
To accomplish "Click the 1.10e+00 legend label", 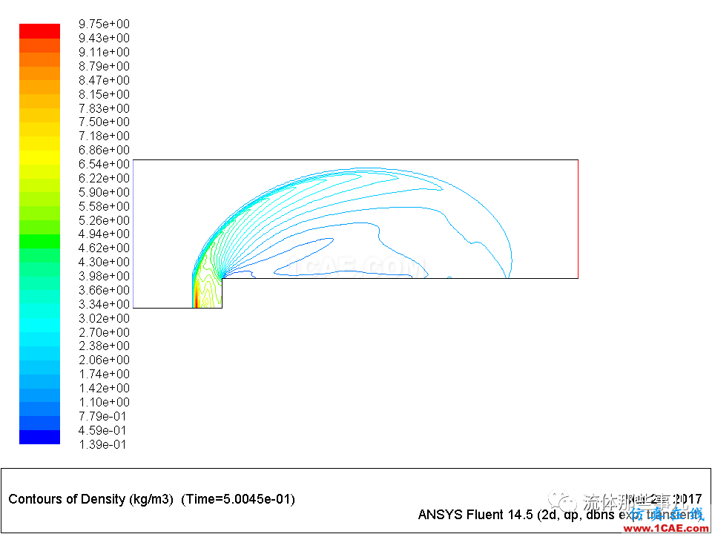I will [x=104, y=403].
